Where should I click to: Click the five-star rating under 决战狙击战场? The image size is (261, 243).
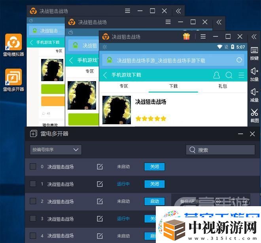pyautogui.click(x=151, y=119)
